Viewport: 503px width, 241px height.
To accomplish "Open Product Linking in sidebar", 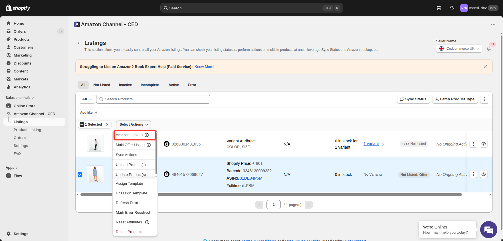I will (27, 130).
